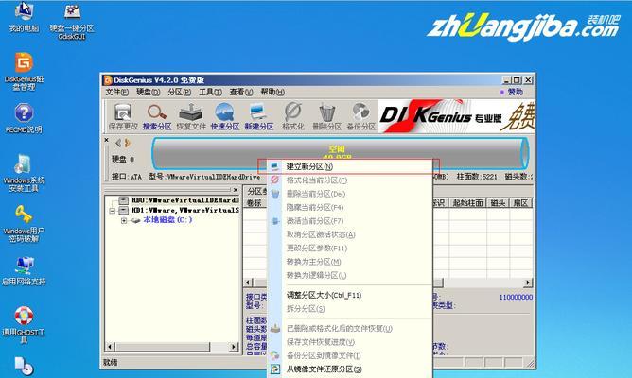Choose 调整分区大小(Ctrl_F11) from context menu

pyautogui.click(x=350, y=295)
